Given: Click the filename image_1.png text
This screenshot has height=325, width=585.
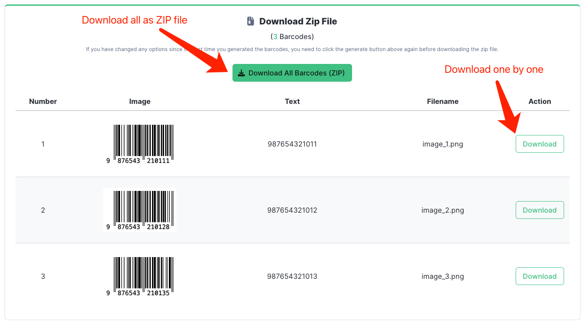Looking at the screenshot, I should click(442, 143).
